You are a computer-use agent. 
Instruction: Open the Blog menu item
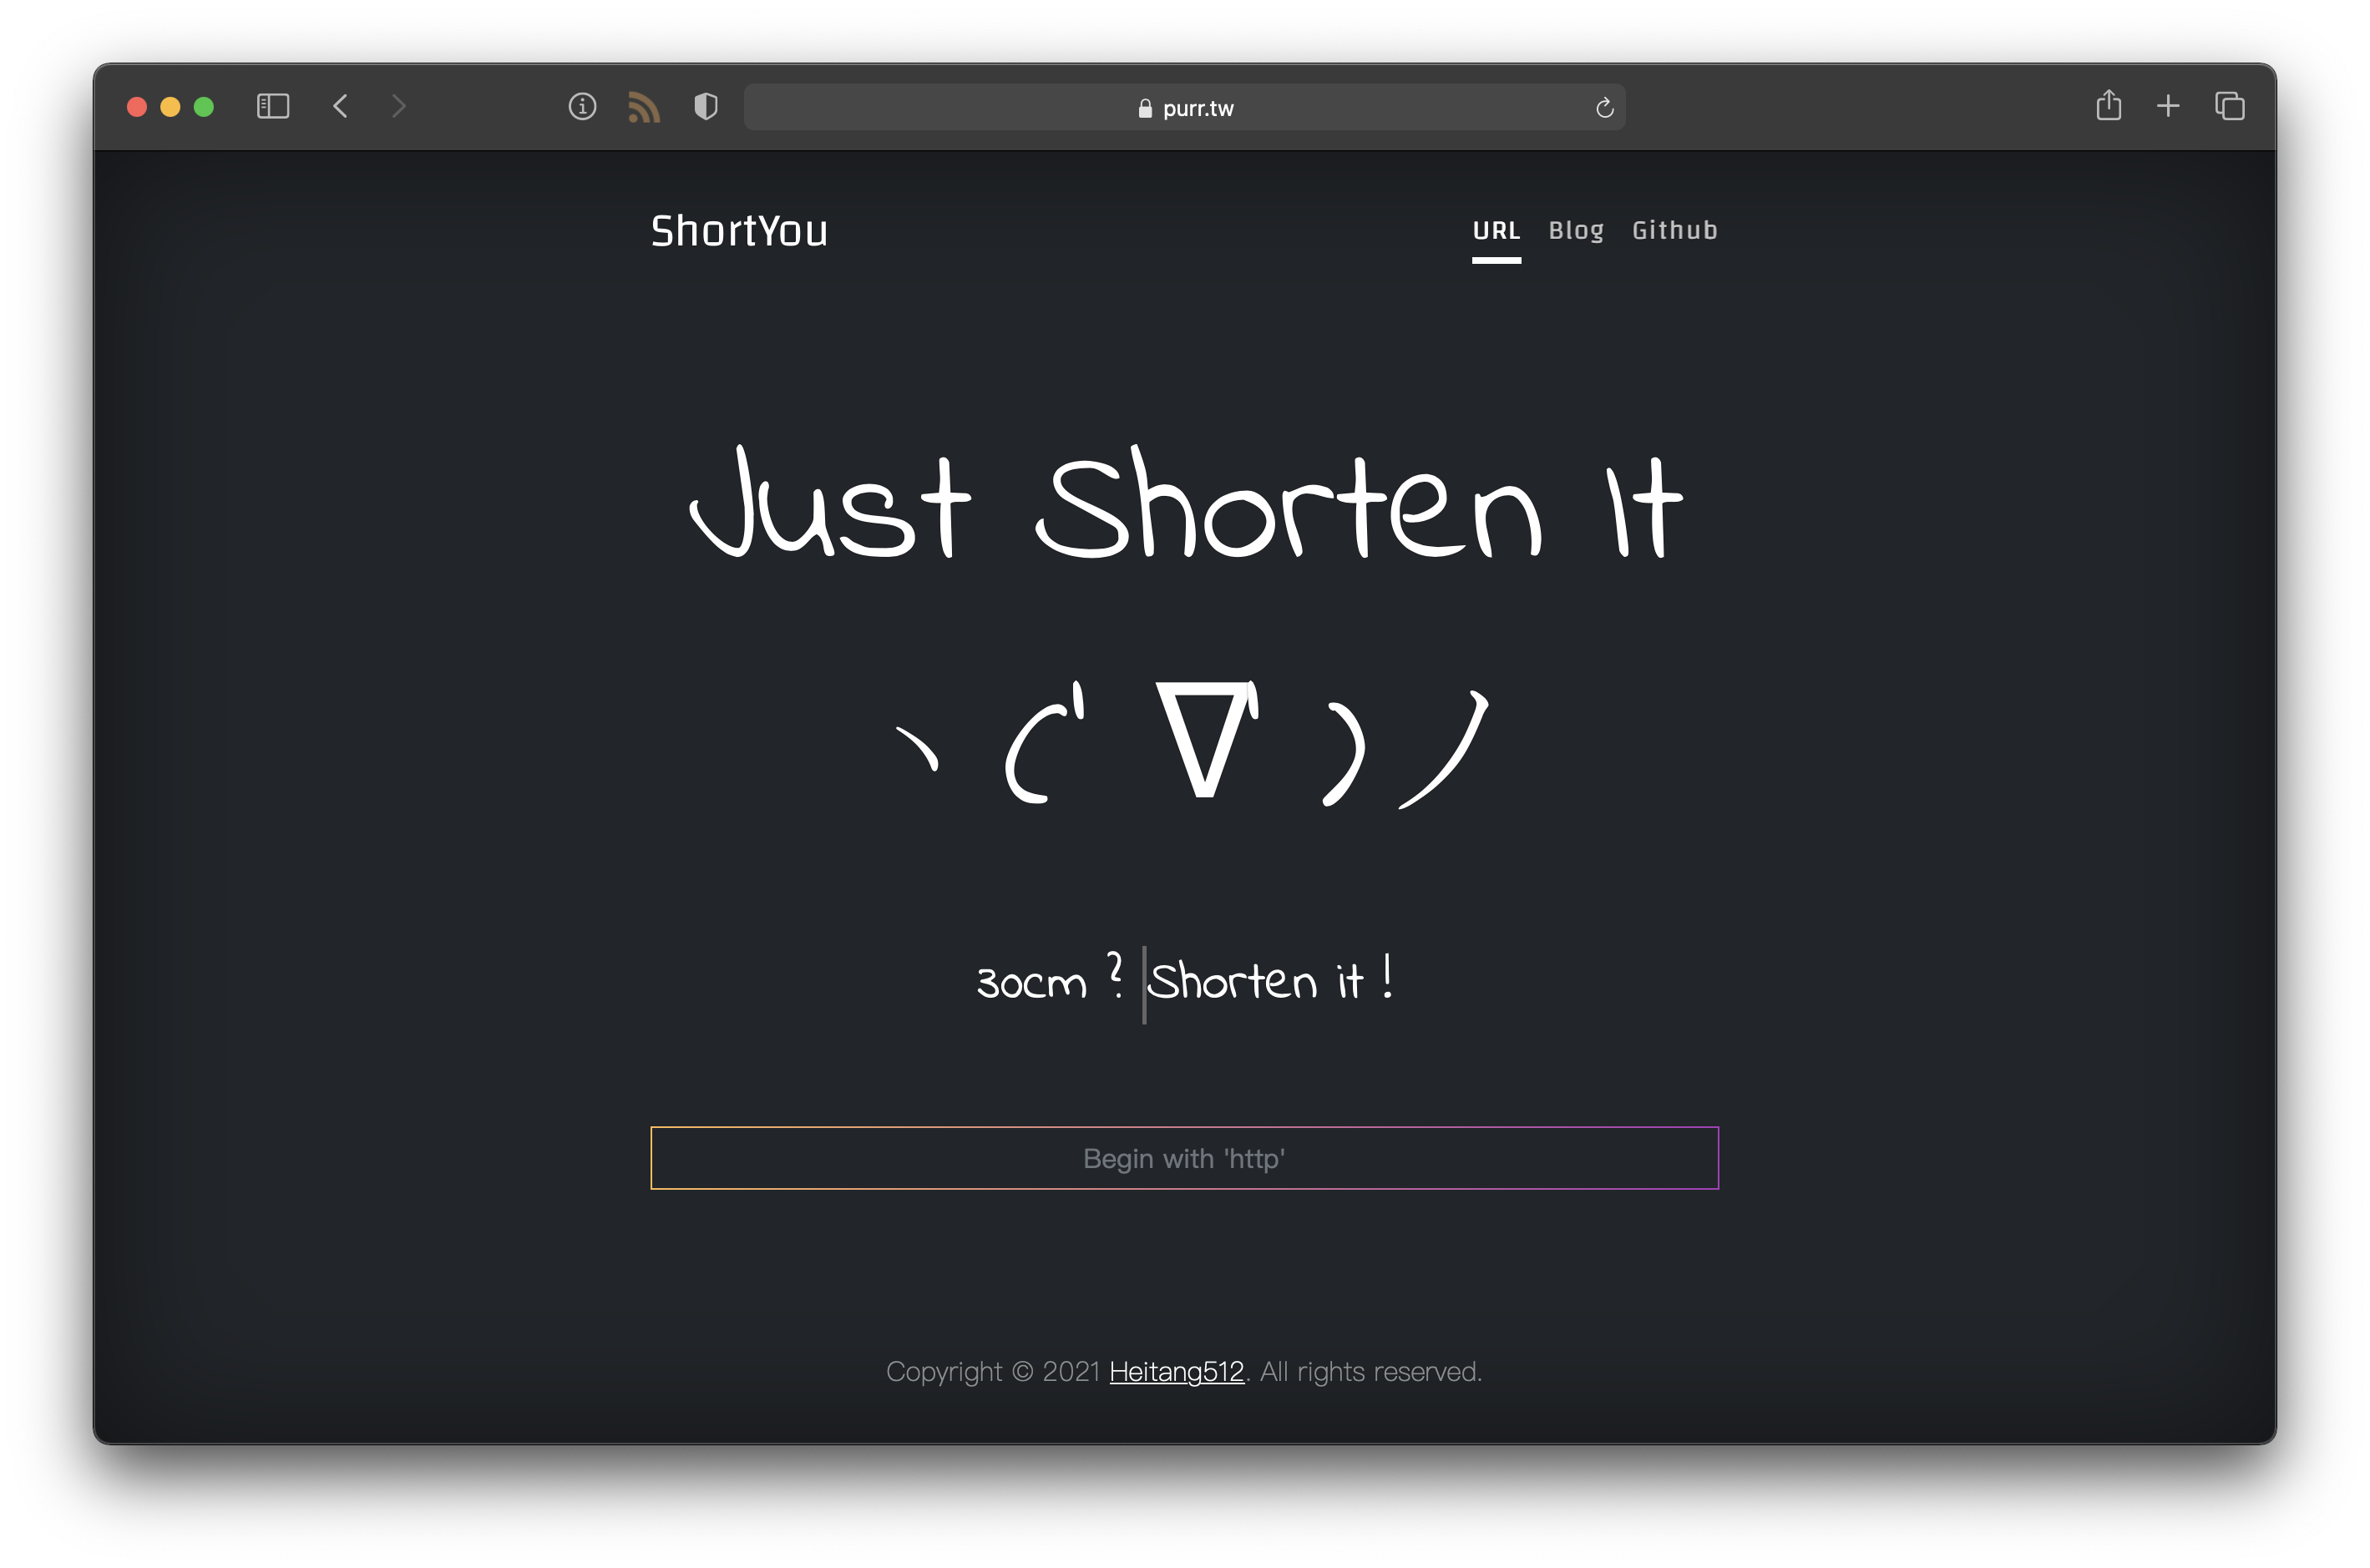[1576, 231]
